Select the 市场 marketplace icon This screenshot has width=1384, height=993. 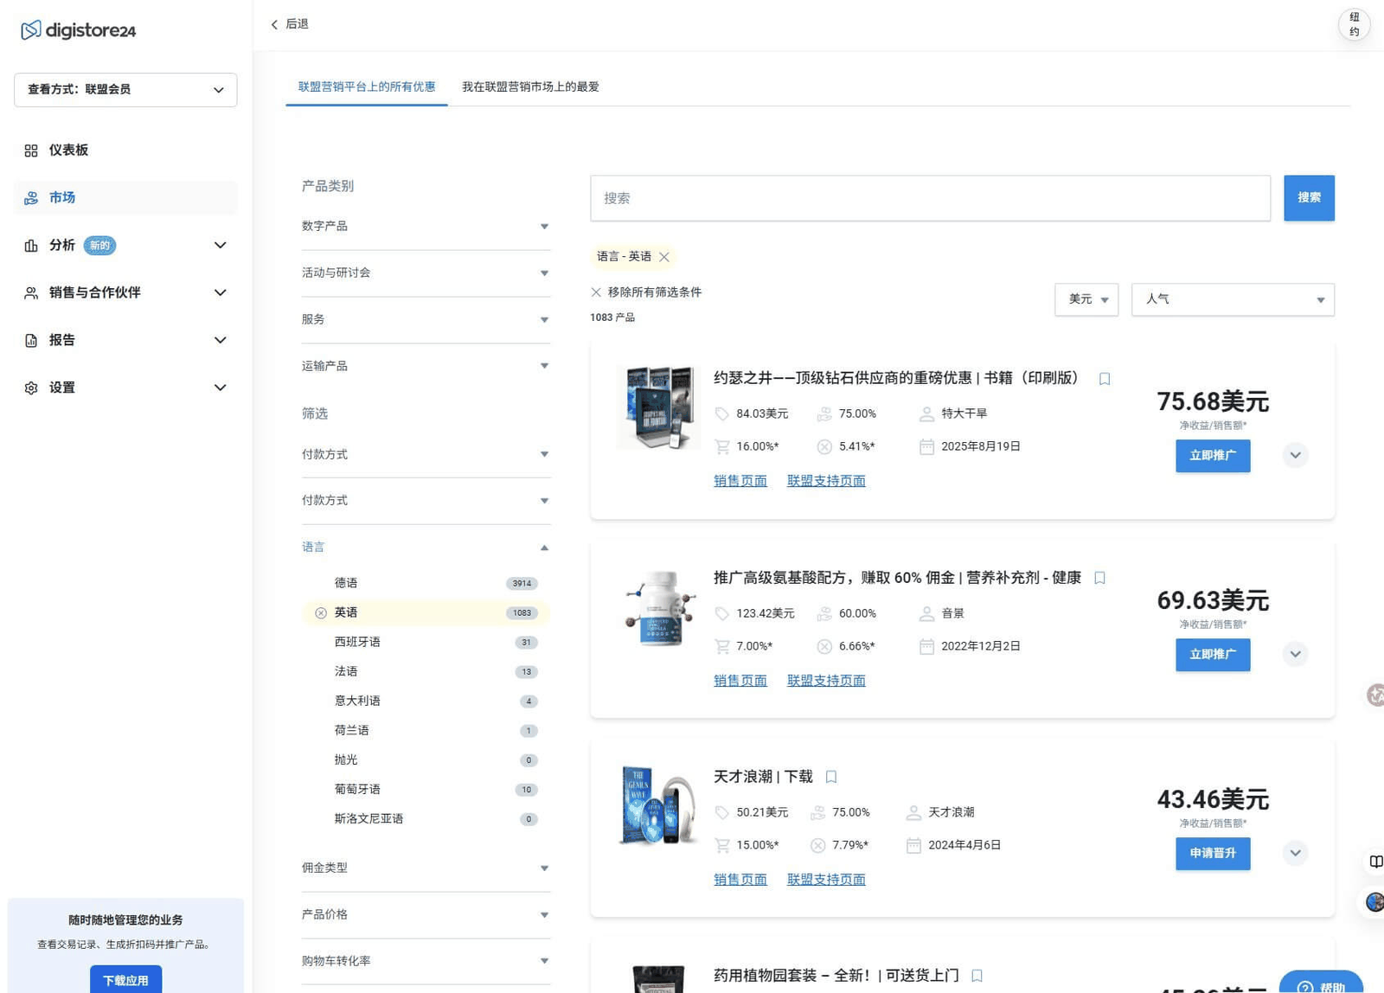pyautogui.click(x=31, y=198)
